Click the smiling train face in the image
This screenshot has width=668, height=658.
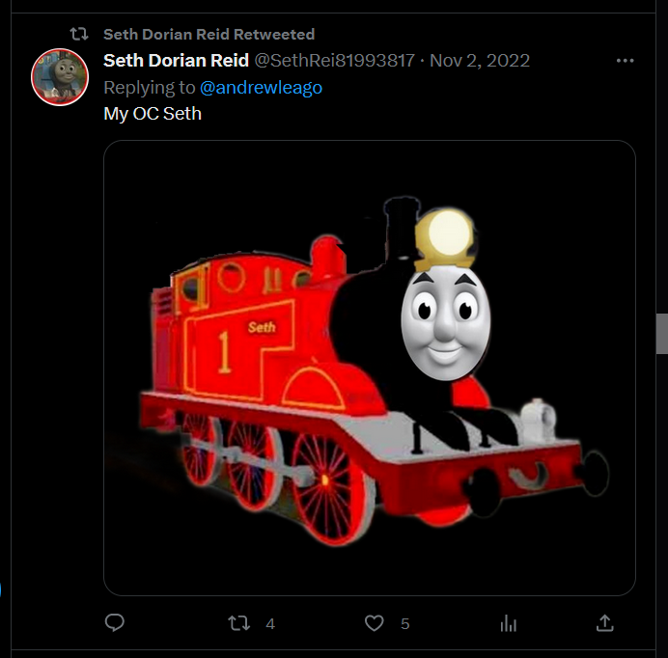click(446, 324)
